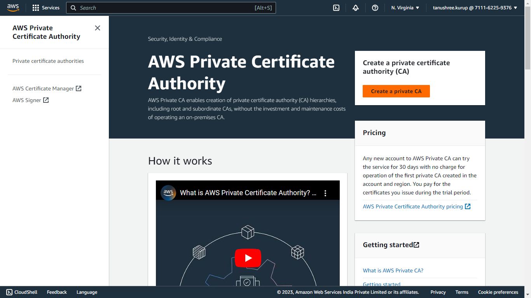
Task: Open the AWS Private Certificate Authority pricing link
Action: (417, 206)
